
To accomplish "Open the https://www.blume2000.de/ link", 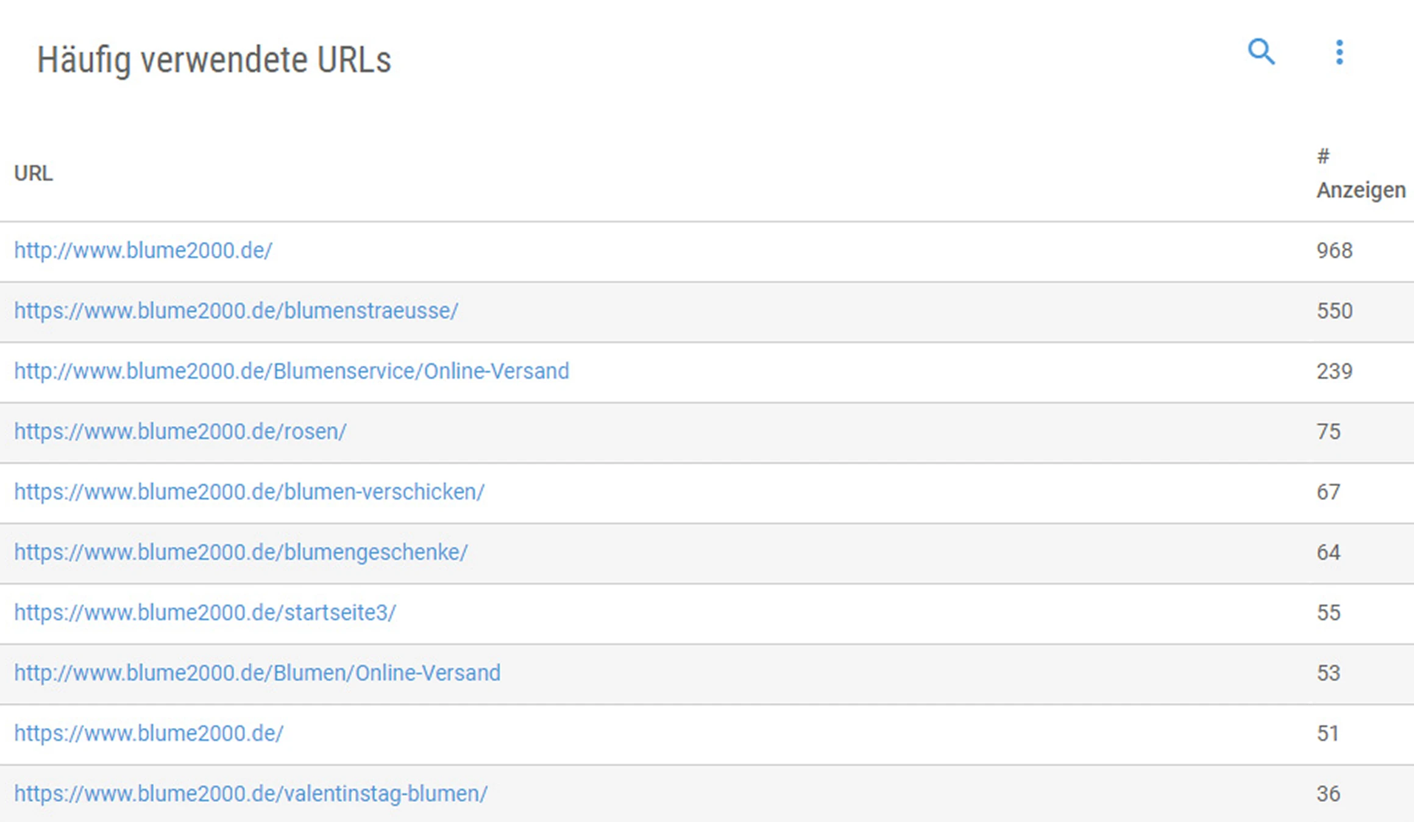I will pyautogui.click(x=149, y=734).
